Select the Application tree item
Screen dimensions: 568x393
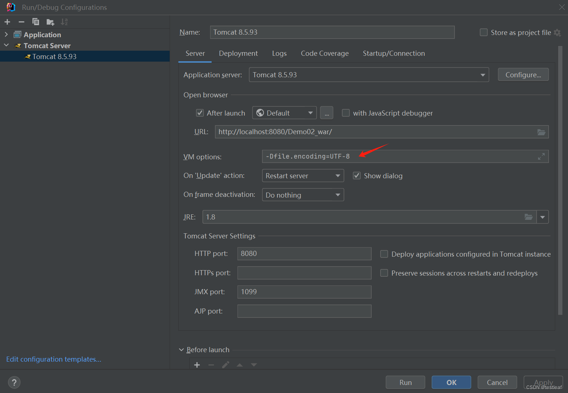pos(42,35)
